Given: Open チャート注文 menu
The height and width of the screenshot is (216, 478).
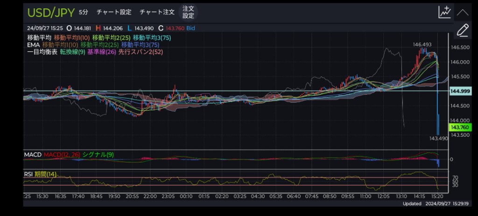Looking at the screenshot, I should click(x=157, y=12).
